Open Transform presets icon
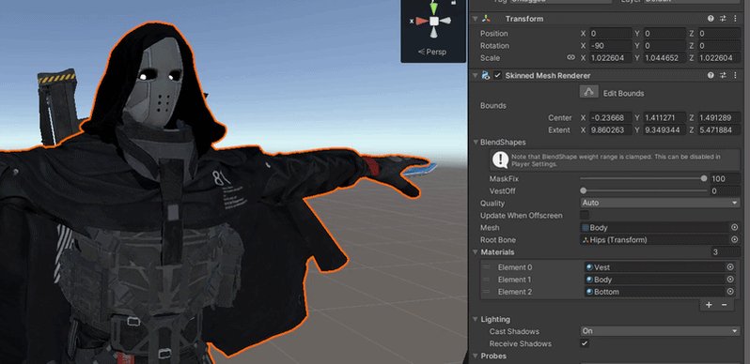 (x=723, y=19)
